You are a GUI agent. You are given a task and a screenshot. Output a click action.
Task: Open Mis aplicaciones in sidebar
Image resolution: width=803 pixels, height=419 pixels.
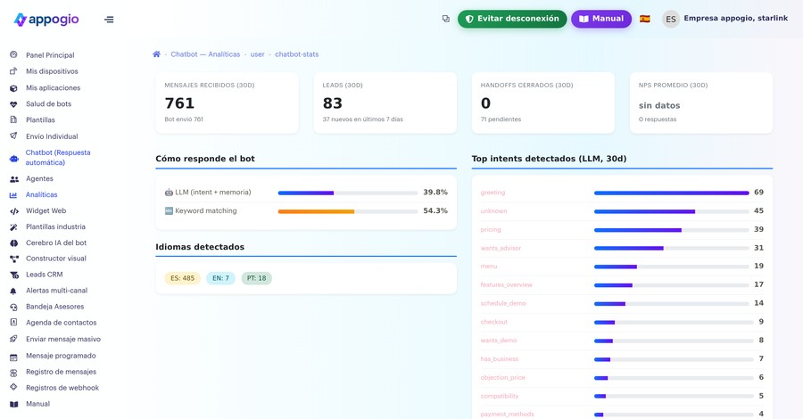tap(54, 88)
